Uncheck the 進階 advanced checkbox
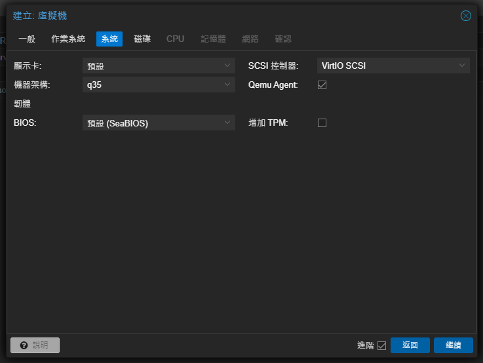483x363 pixels. (382, 345)
